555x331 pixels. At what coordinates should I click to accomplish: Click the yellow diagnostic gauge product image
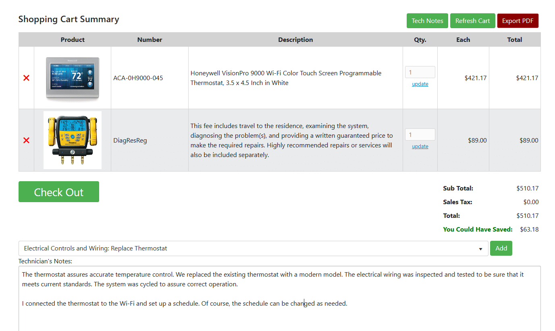coord(73,140)
